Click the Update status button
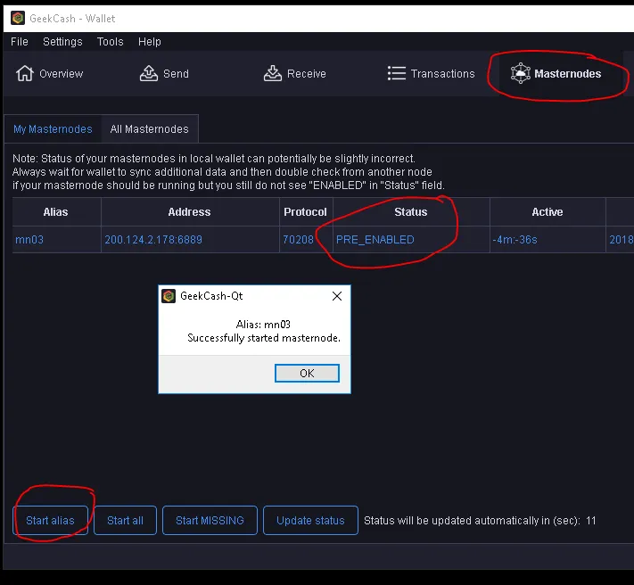This screenshot has height=585, width=634. tap(310, 520)
